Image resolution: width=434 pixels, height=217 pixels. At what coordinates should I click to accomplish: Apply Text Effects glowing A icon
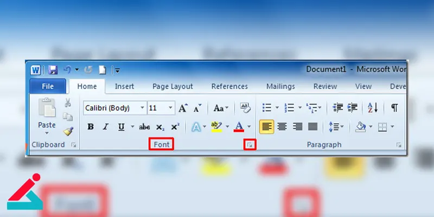(196, 127)
